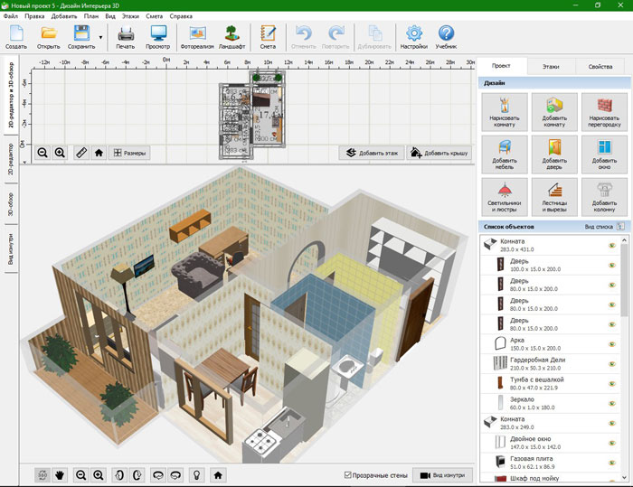Open Смета estimate notebook icon in toolbar
This screenshot has width=633, height=487.
268,37
